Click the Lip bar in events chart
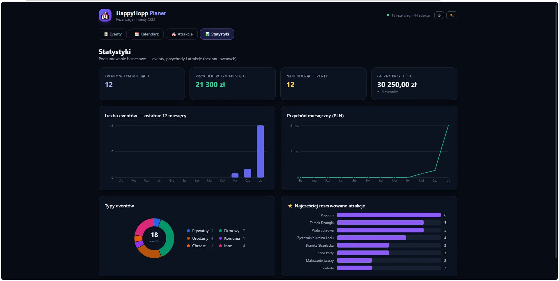 click(x=260, y=151)
